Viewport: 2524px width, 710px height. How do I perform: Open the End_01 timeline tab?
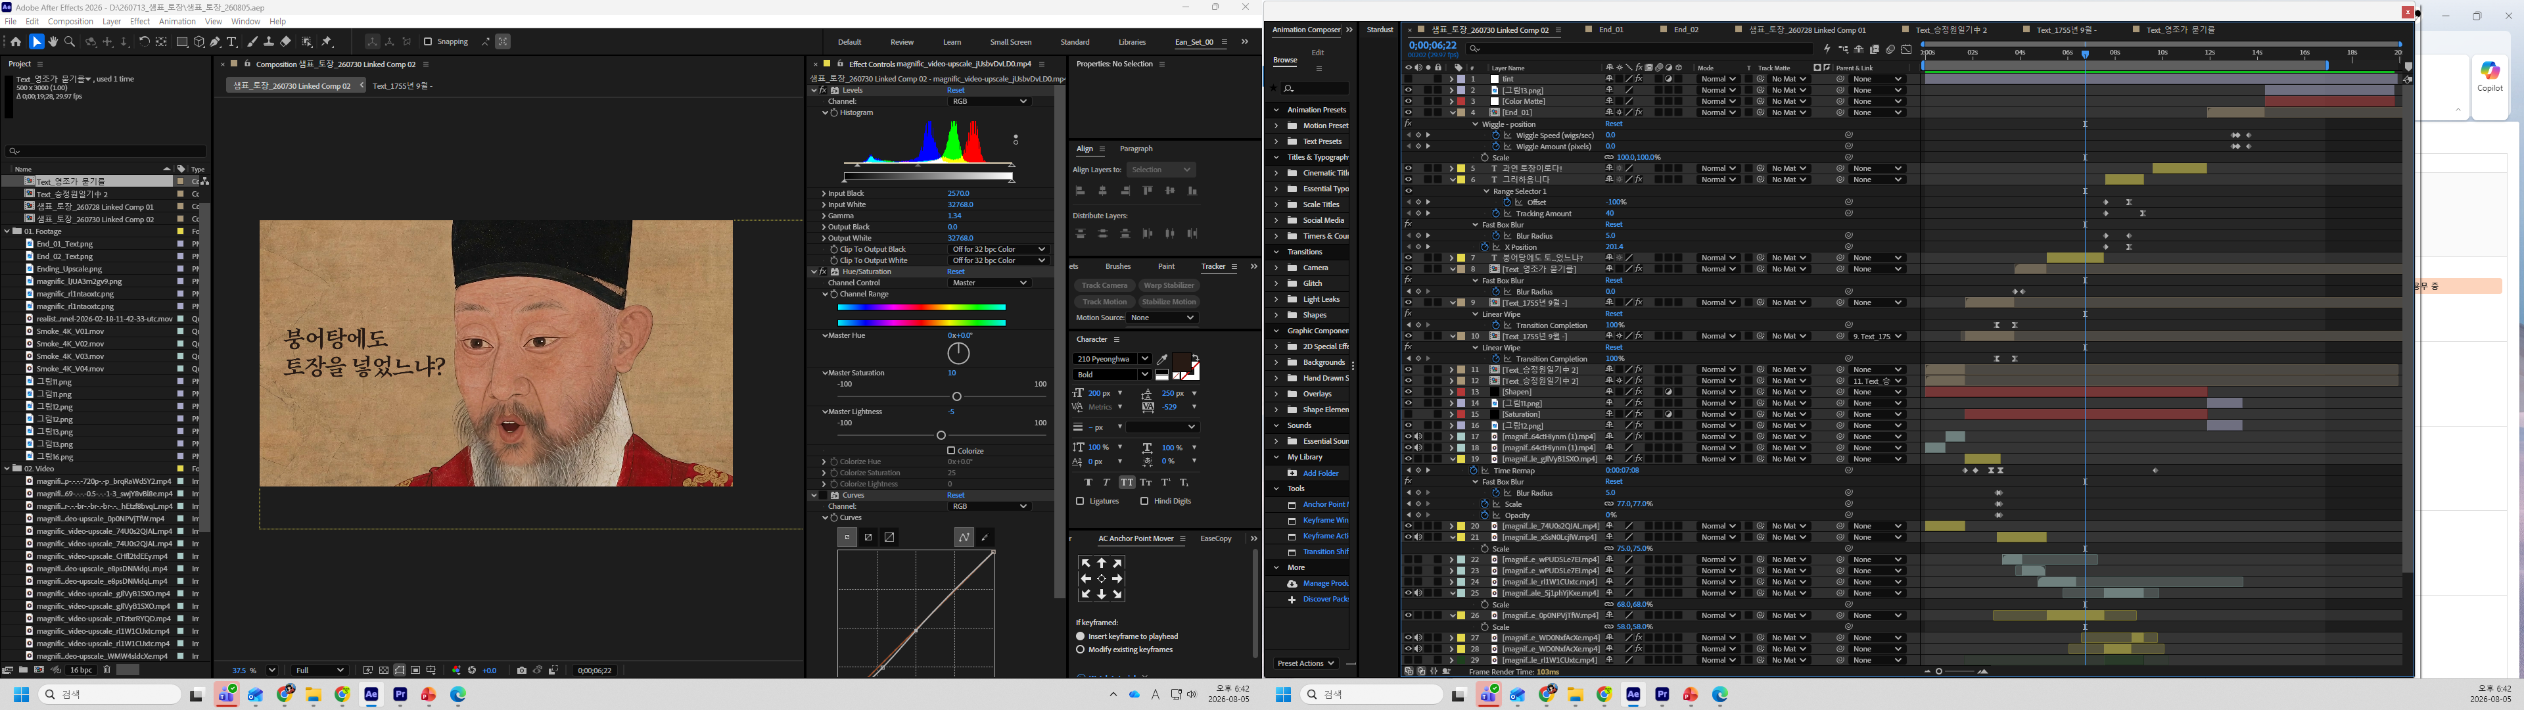tap(1611, 30)
